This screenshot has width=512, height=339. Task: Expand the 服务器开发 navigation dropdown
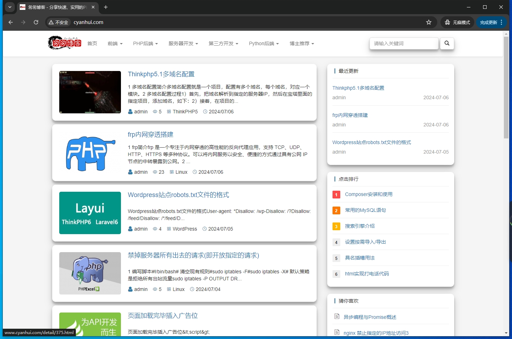coord(183,43)
